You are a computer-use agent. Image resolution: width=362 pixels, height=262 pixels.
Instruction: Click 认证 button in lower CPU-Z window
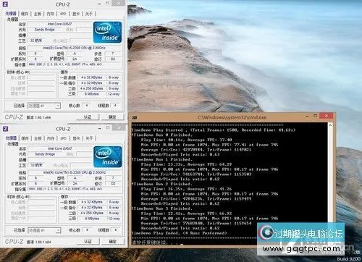[88, 241]
